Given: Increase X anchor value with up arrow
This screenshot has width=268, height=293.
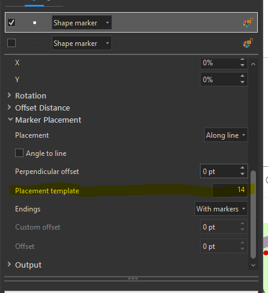Looking at the screenshot, I should [242, 60].
